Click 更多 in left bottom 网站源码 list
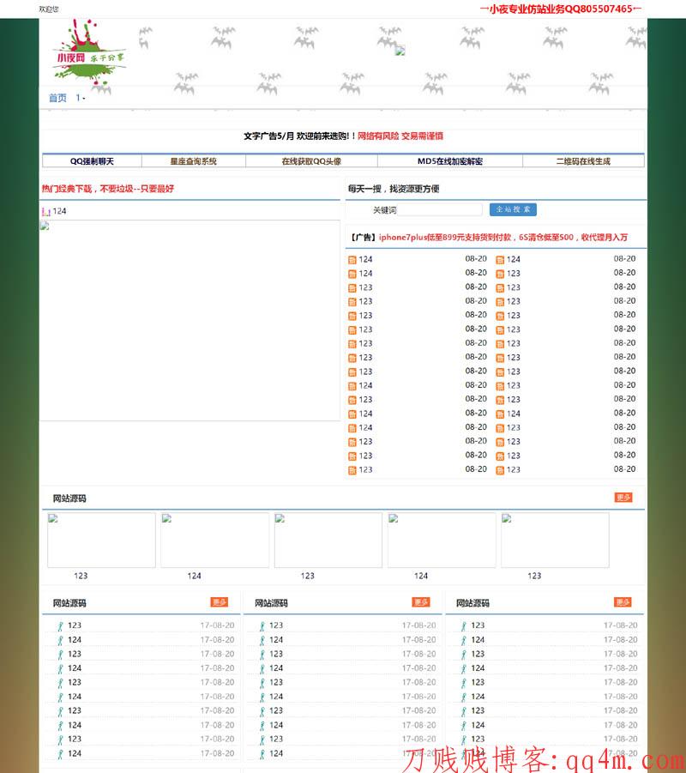Viewport: 686px width, 773px height. 220,602
